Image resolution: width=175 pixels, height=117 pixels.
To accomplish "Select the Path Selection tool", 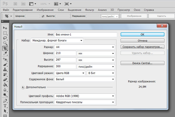I will [5, 111].
